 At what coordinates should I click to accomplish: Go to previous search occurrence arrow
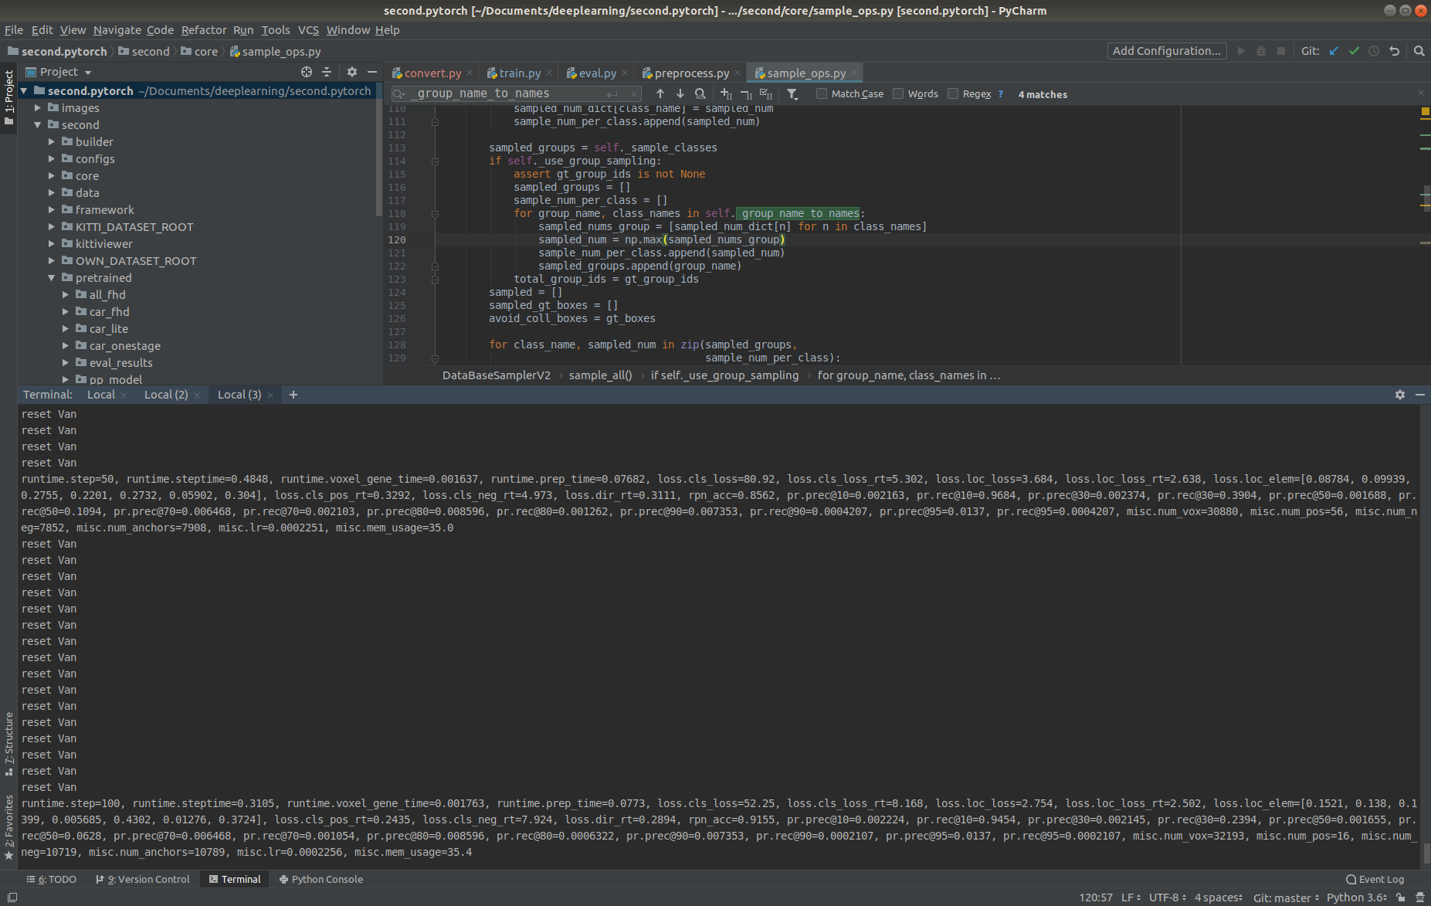pos(660,93)
